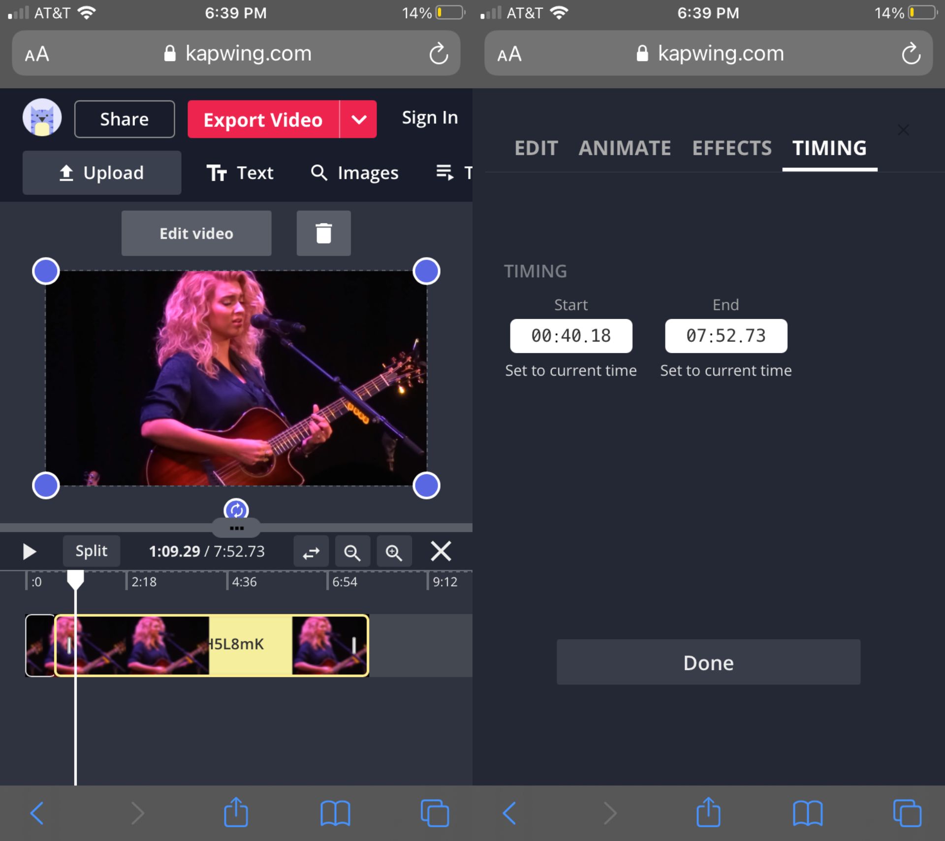Tap the AA text size menu

37,54
